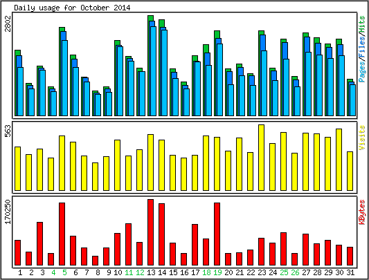The width and height of the screenshot is (369, 280).
Task: Click the day 22 axis label
Action: pyautogui.click(x=251, y=272)
